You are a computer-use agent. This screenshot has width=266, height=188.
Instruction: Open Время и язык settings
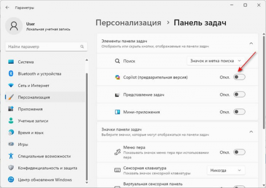click(45, 133)
